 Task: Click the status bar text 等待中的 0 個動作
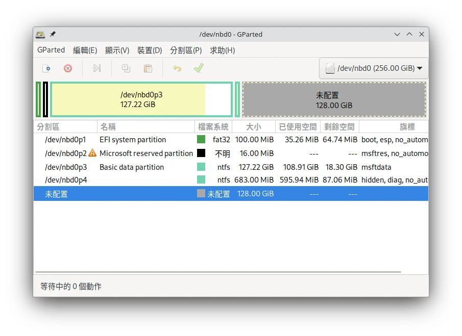coord(71,286)
